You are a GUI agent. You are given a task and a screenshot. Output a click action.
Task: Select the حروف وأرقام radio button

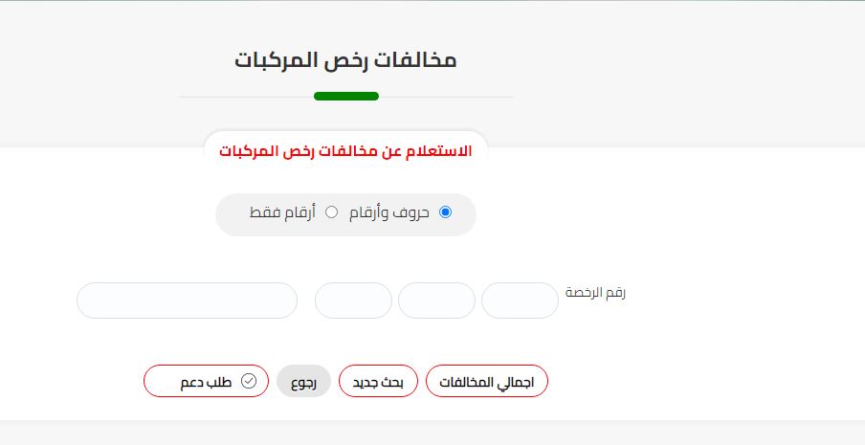tap(445, 212)
